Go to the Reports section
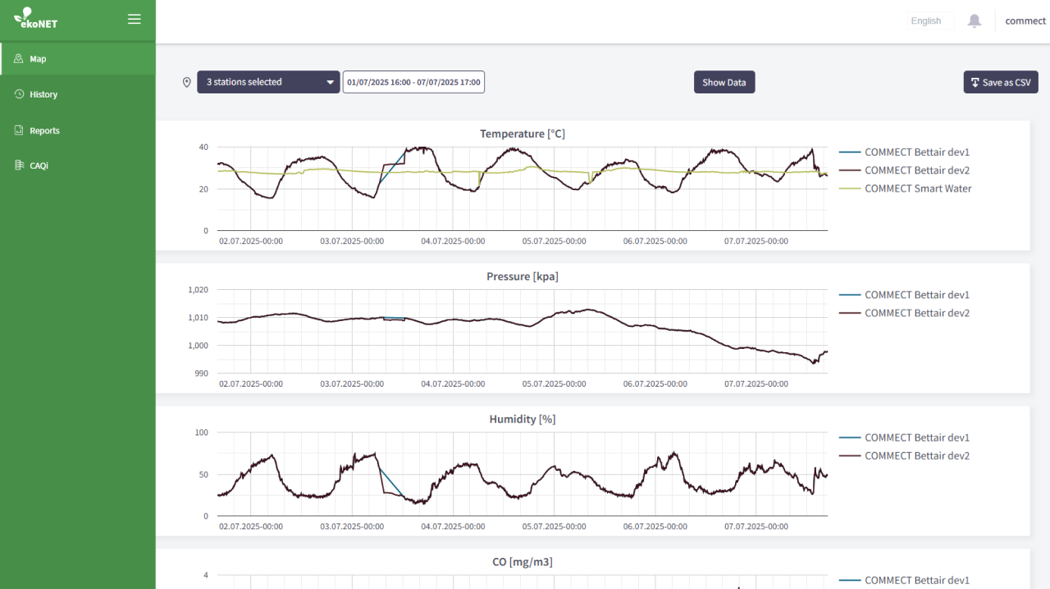Screen dimensions: 1050x589 (x=78, y=130)
